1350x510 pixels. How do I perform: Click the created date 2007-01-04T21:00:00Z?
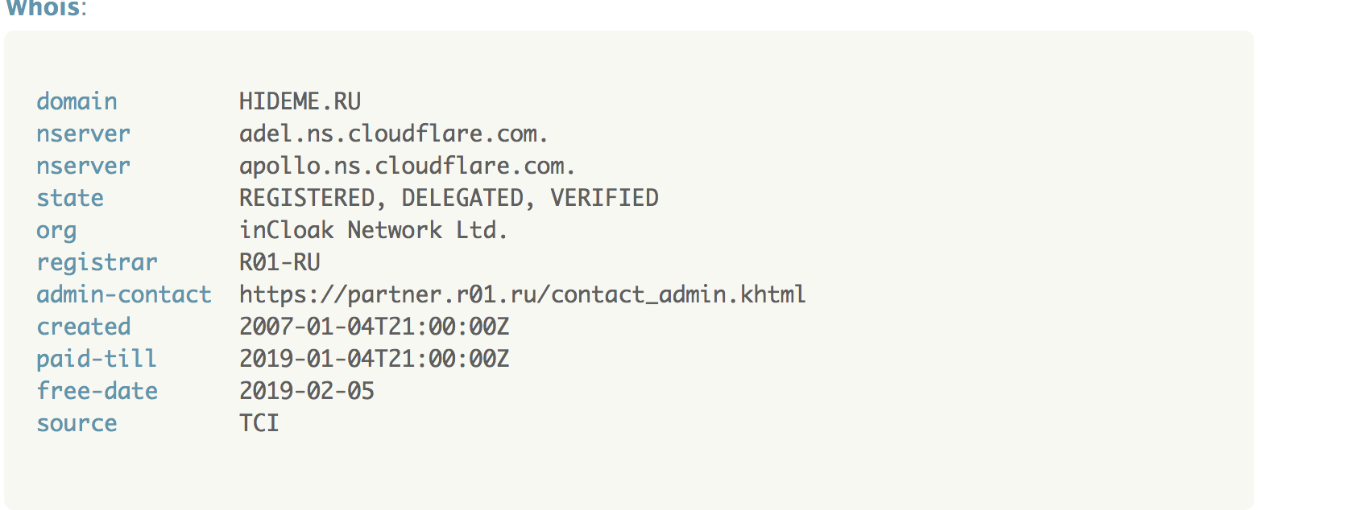coord(374,327)
